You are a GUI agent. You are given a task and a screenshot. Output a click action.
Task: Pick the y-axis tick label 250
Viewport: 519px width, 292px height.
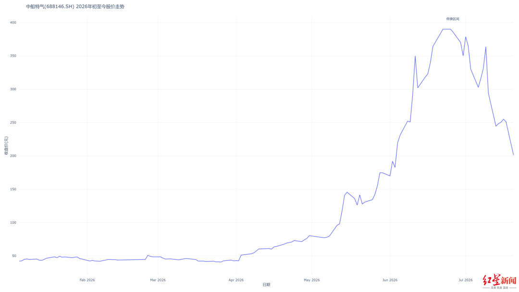tap(13, 122)
